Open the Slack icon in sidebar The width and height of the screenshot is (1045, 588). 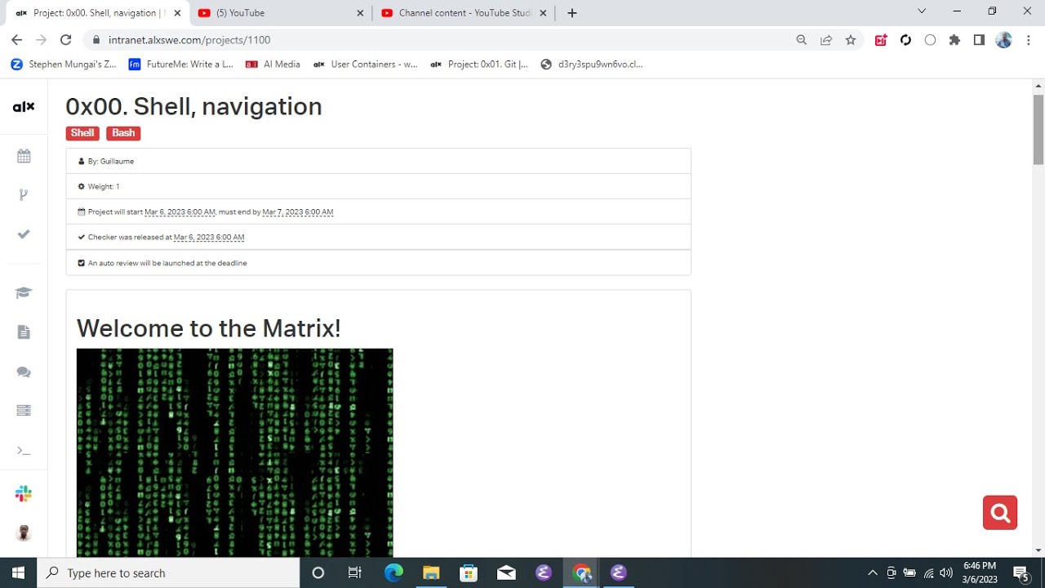24,493
